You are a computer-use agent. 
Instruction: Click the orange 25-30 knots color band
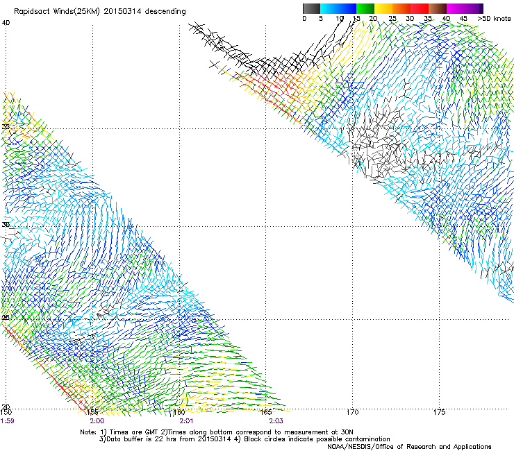pos(401,8)
